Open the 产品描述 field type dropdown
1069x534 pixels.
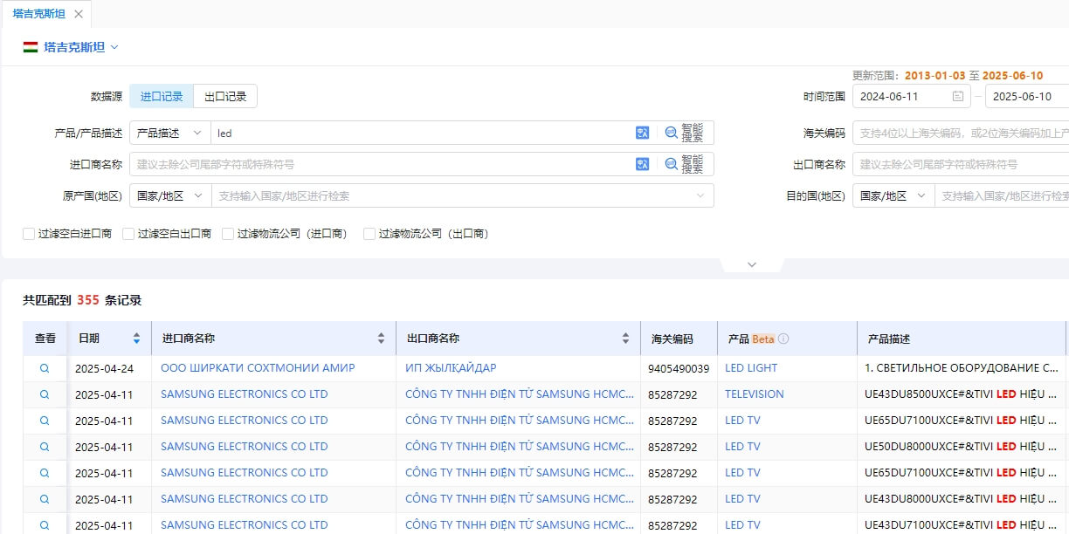click(x=169, y=133)
